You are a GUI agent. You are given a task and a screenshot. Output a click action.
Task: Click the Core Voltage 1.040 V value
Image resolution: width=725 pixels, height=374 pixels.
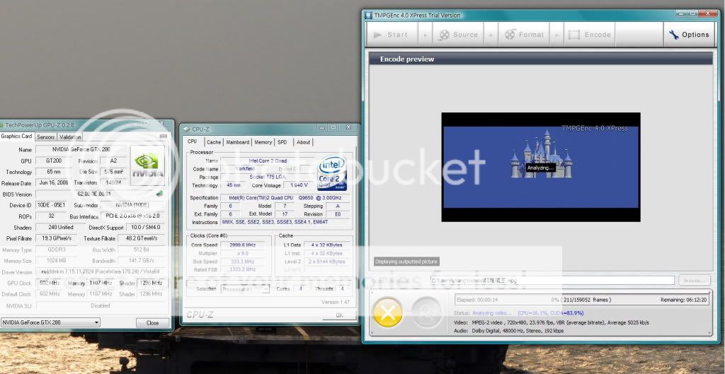299,185
